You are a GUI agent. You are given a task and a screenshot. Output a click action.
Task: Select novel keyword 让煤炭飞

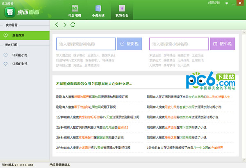click(x=198, y=60)
